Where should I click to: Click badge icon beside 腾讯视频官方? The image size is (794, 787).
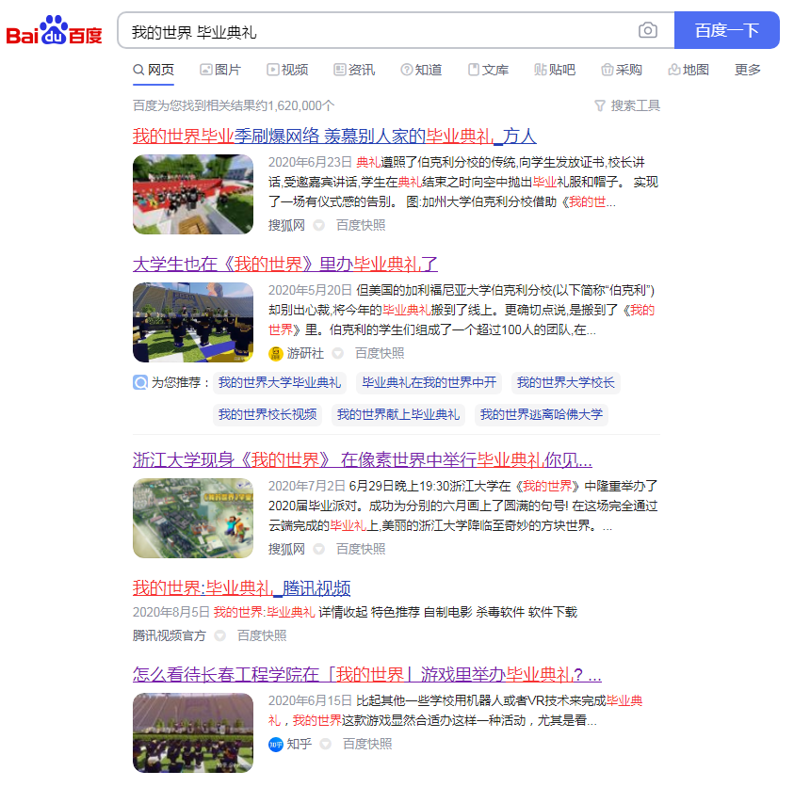[x=219, y=635]
